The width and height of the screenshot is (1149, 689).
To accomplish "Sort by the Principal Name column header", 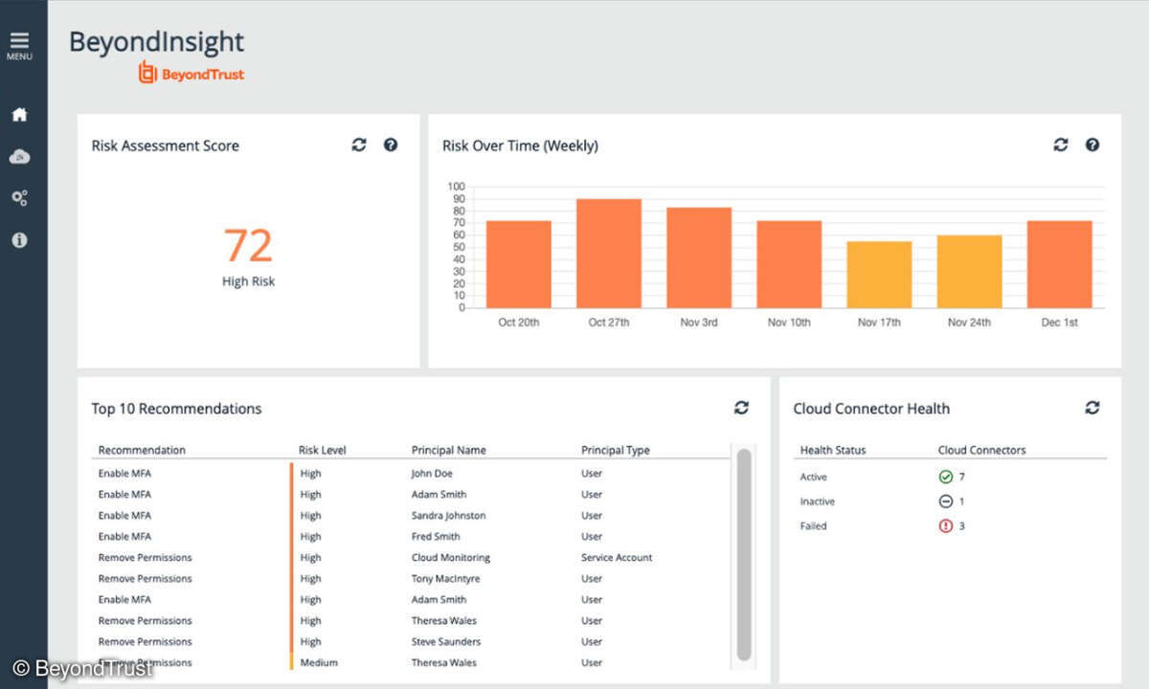I will (449, 450).
